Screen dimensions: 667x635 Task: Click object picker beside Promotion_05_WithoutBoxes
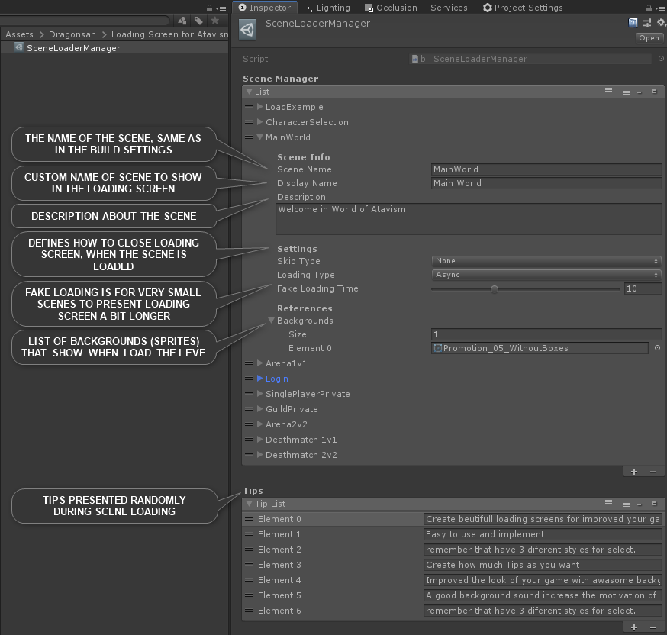pos(658,348)
